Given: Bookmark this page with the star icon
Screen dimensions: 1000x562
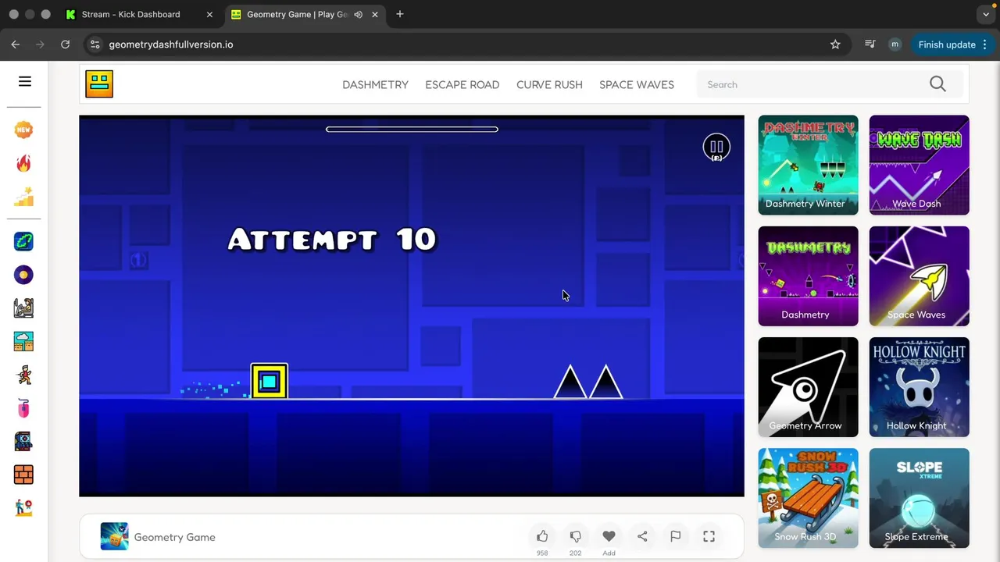Looking at the screenshot, I should pyautogui.click(x=835, y=44).
